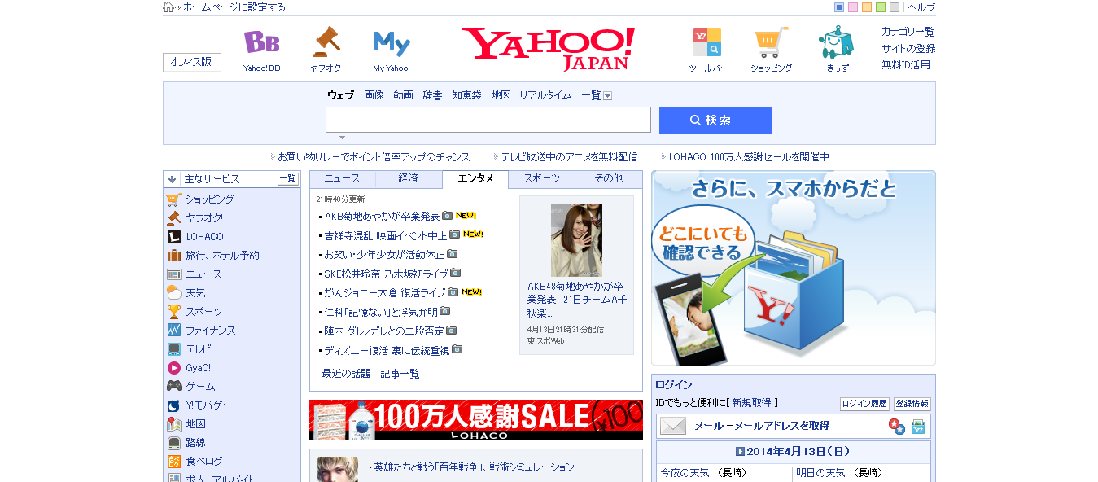Click the Y!モバゲー icon

point(173,405)
